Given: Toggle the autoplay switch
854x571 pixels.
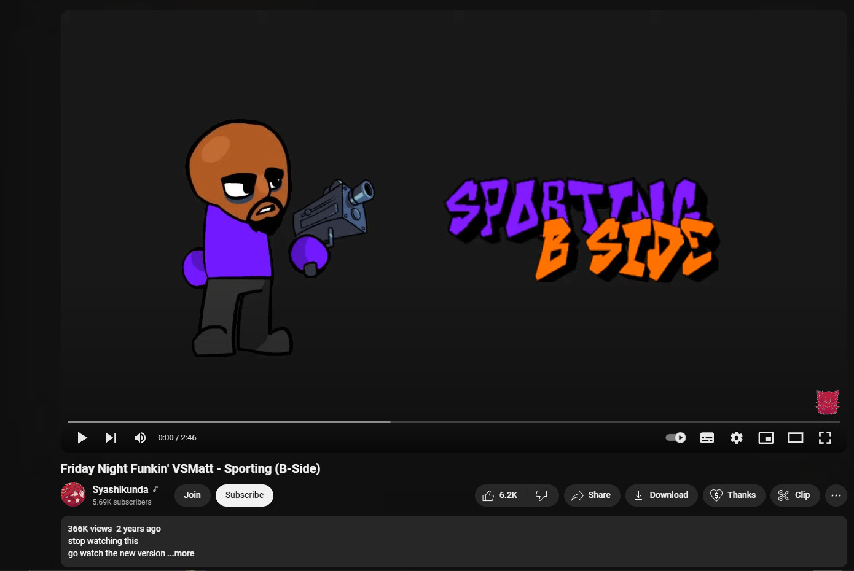Looking at the screenshot, I should 676,438.
